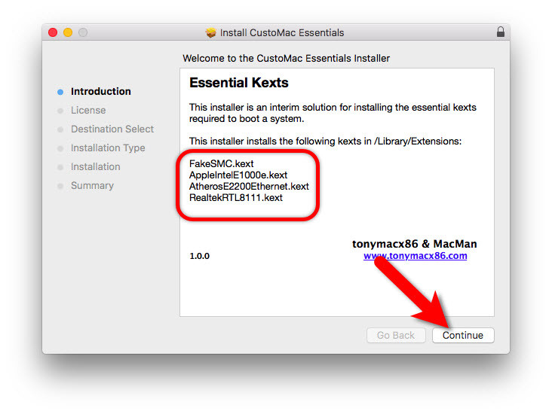
Task: Select Installation Type step label
Action: tap(108, 148)
